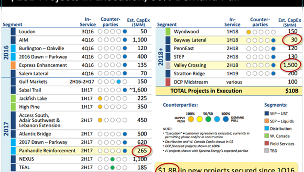Click 'High Pine' project name

point(29,107)
